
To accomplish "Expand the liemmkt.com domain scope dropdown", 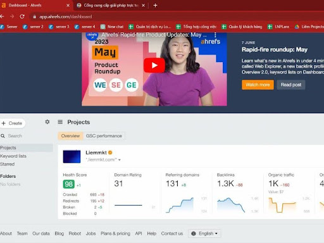I will pyautogui.click(x=103, y=159).
